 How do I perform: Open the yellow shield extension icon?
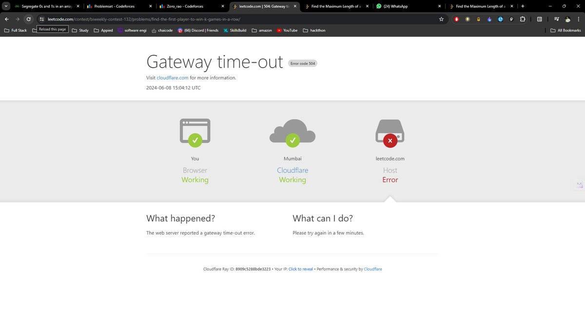point(468,19)
